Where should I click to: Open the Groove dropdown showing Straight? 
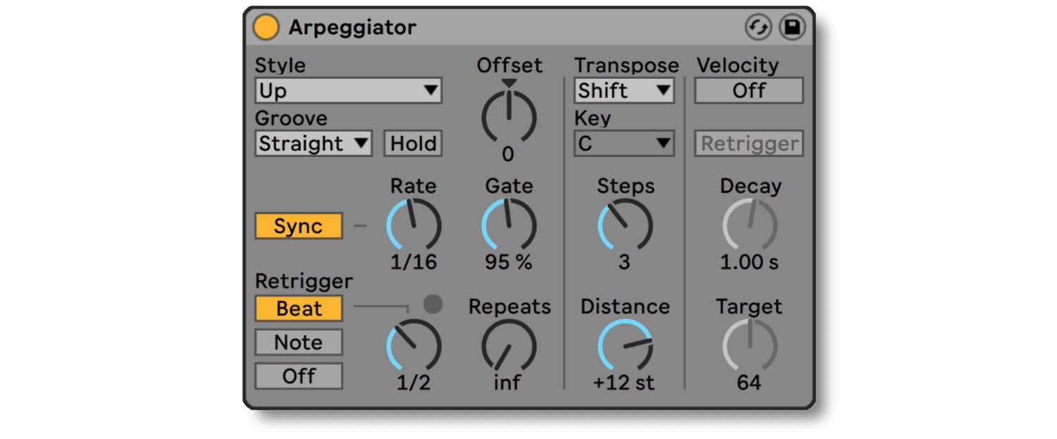tap(314, 144)
